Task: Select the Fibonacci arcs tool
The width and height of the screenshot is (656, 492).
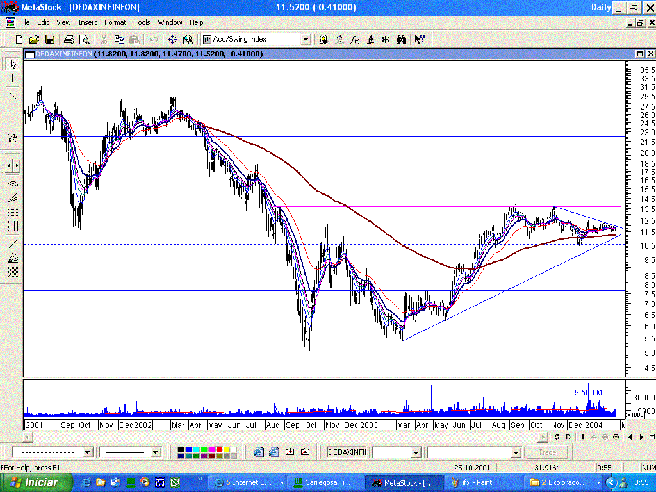Action: coord(13,184)
